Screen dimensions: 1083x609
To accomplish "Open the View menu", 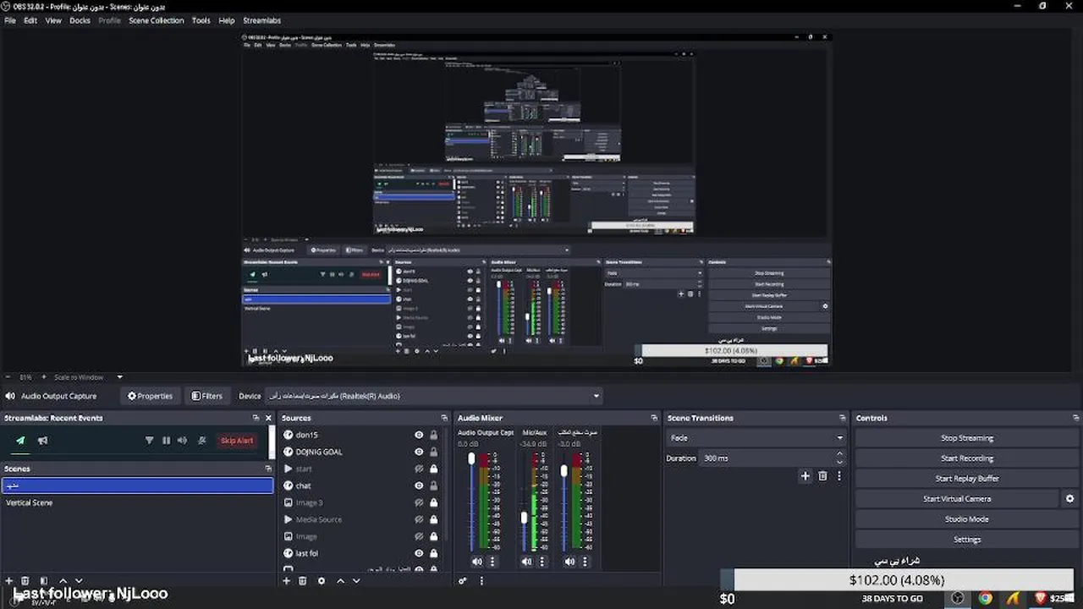I will [53, 20].
